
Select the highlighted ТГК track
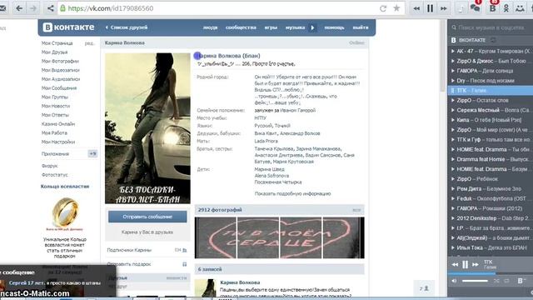[x=491, y=91]
